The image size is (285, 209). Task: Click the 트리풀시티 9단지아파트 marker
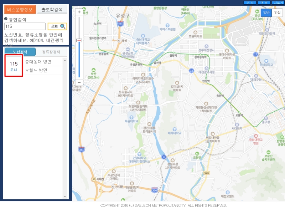pos(125,88)
